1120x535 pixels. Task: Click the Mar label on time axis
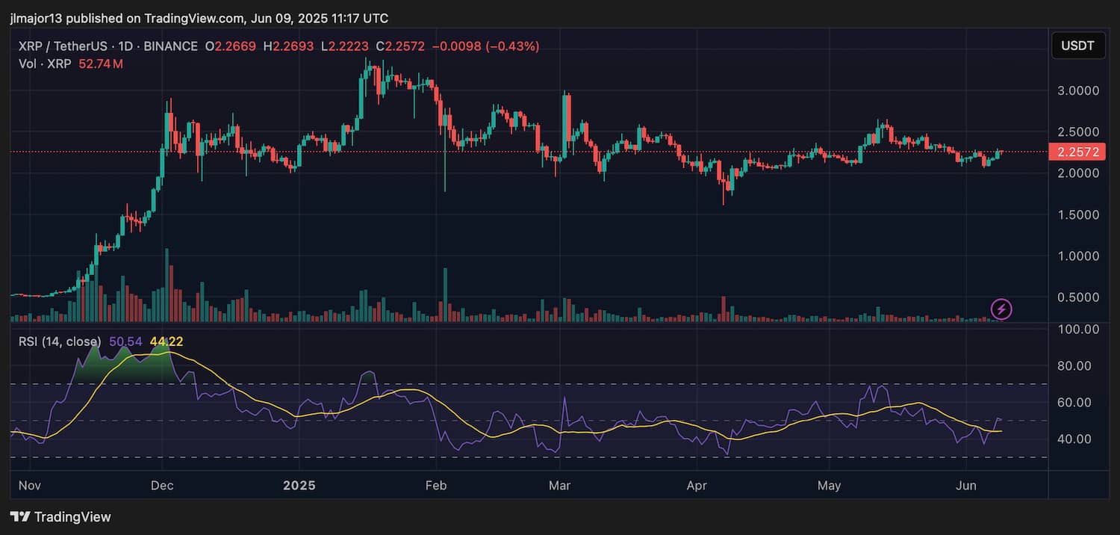pos(559,486)
